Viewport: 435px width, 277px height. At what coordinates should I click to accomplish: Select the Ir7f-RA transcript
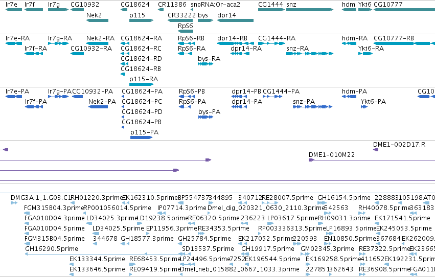click(34, 54)
